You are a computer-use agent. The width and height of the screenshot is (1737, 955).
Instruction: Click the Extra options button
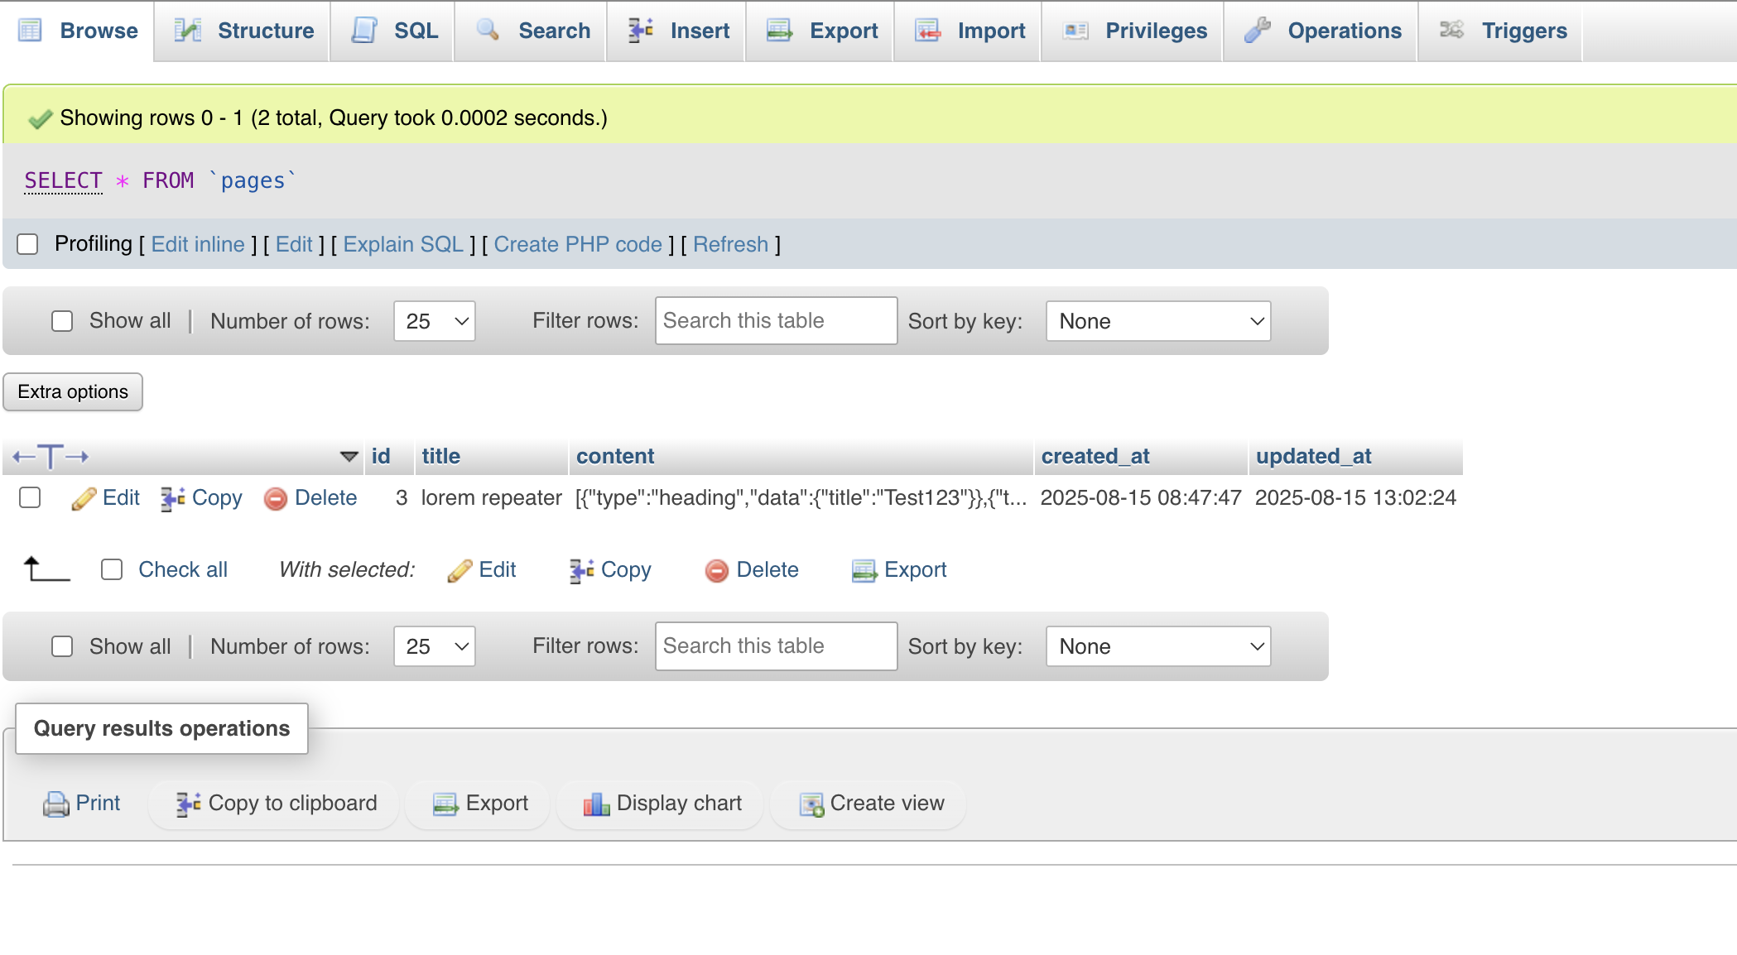tap(73, 391)
